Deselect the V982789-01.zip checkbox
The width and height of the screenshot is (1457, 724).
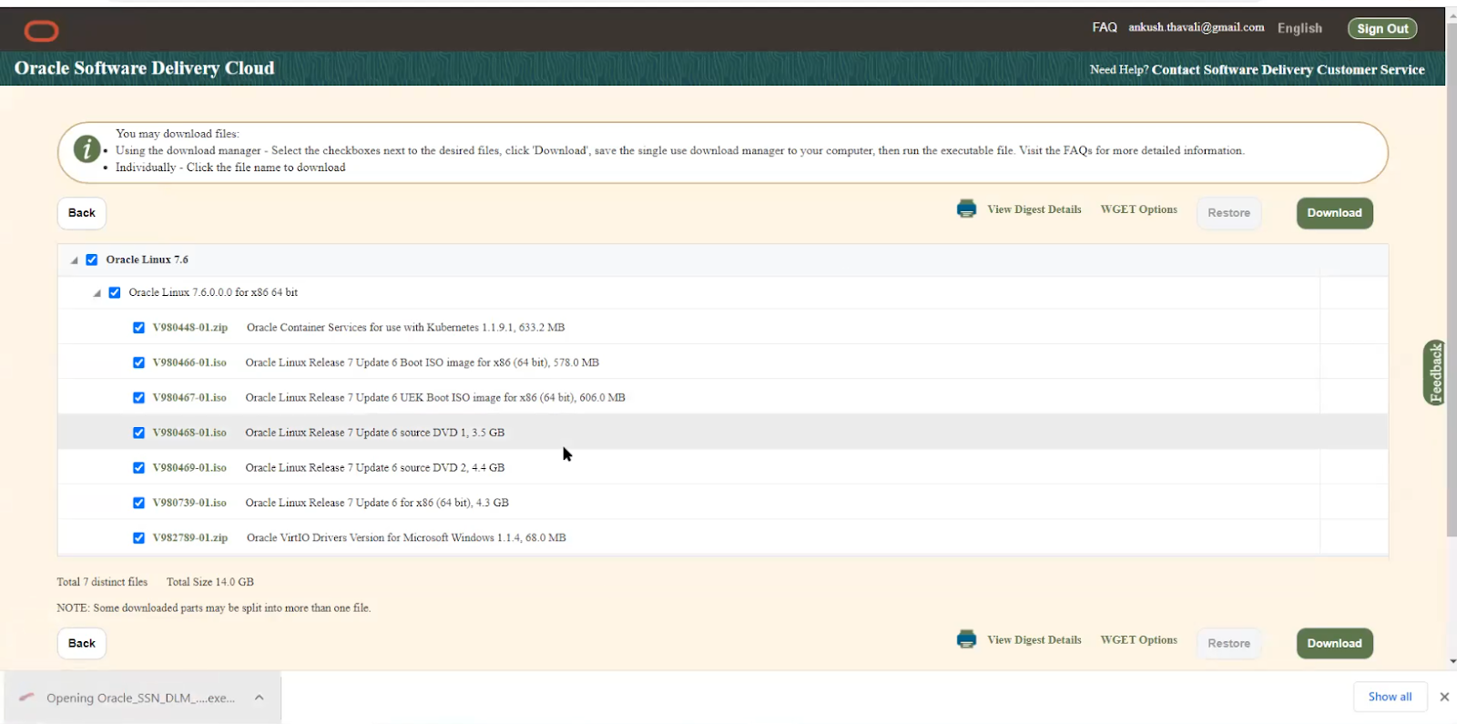click(138, 538)
